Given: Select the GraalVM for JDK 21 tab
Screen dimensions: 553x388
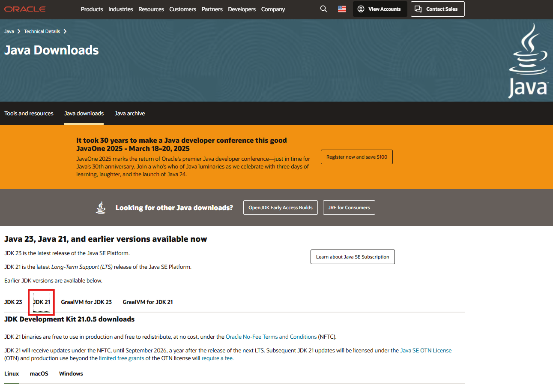Looking at the screenshot, I should [x=148, y=302].
